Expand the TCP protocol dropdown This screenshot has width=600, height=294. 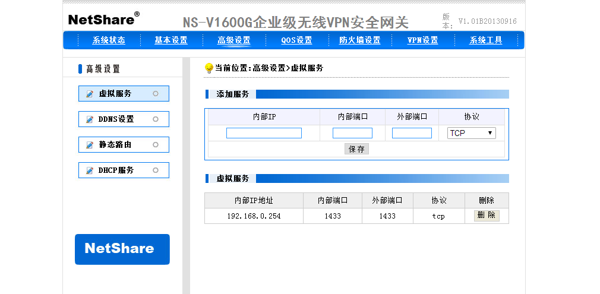(472, 133)
